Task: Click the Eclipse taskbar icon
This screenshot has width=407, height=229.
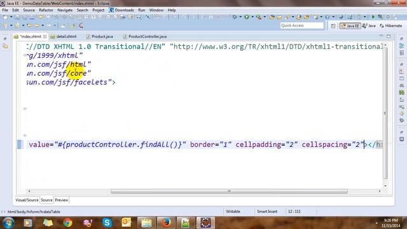Action: pyautogui.click(x=205, y=223)
